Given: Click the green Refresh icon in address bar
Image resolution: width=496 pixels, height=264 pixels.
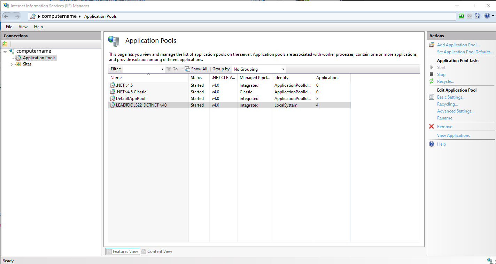Looking at the screenshot, I should coord(462,16).
